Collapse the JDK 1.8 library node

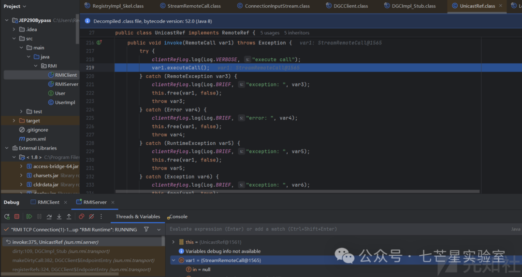[x=14, y=157]
